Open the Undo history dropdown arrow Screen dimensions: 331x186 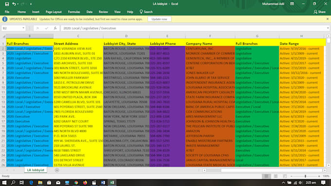pos(18,4)
